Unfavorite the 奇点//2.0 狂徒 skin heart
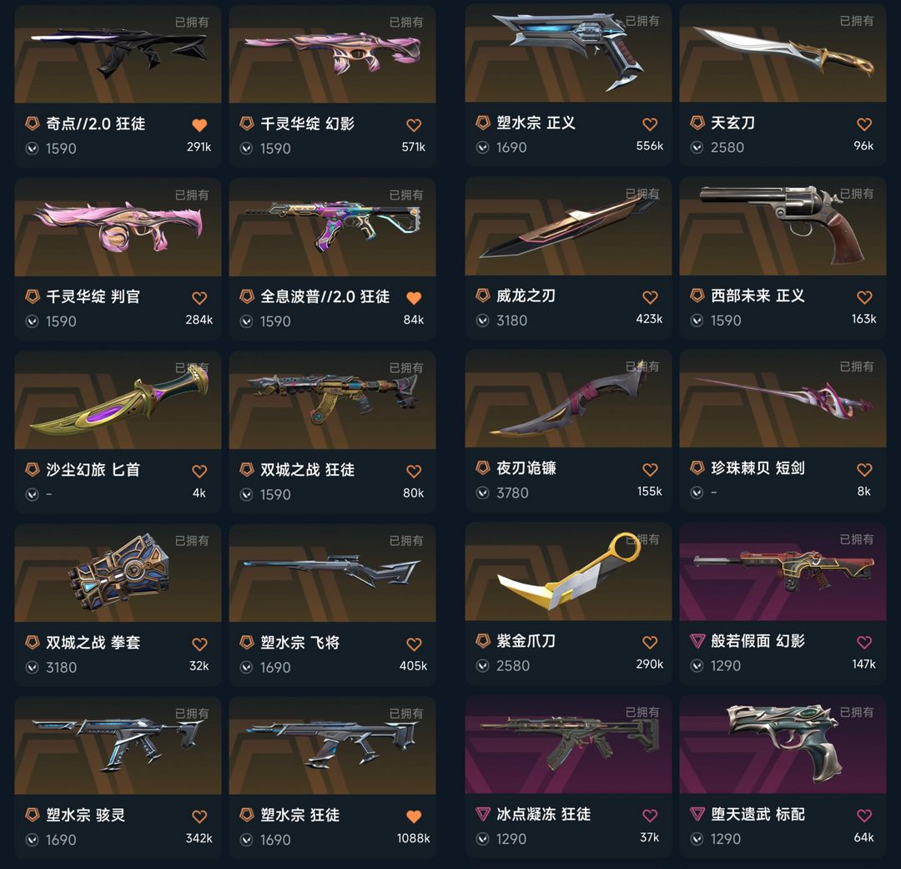 pos(199,125)
